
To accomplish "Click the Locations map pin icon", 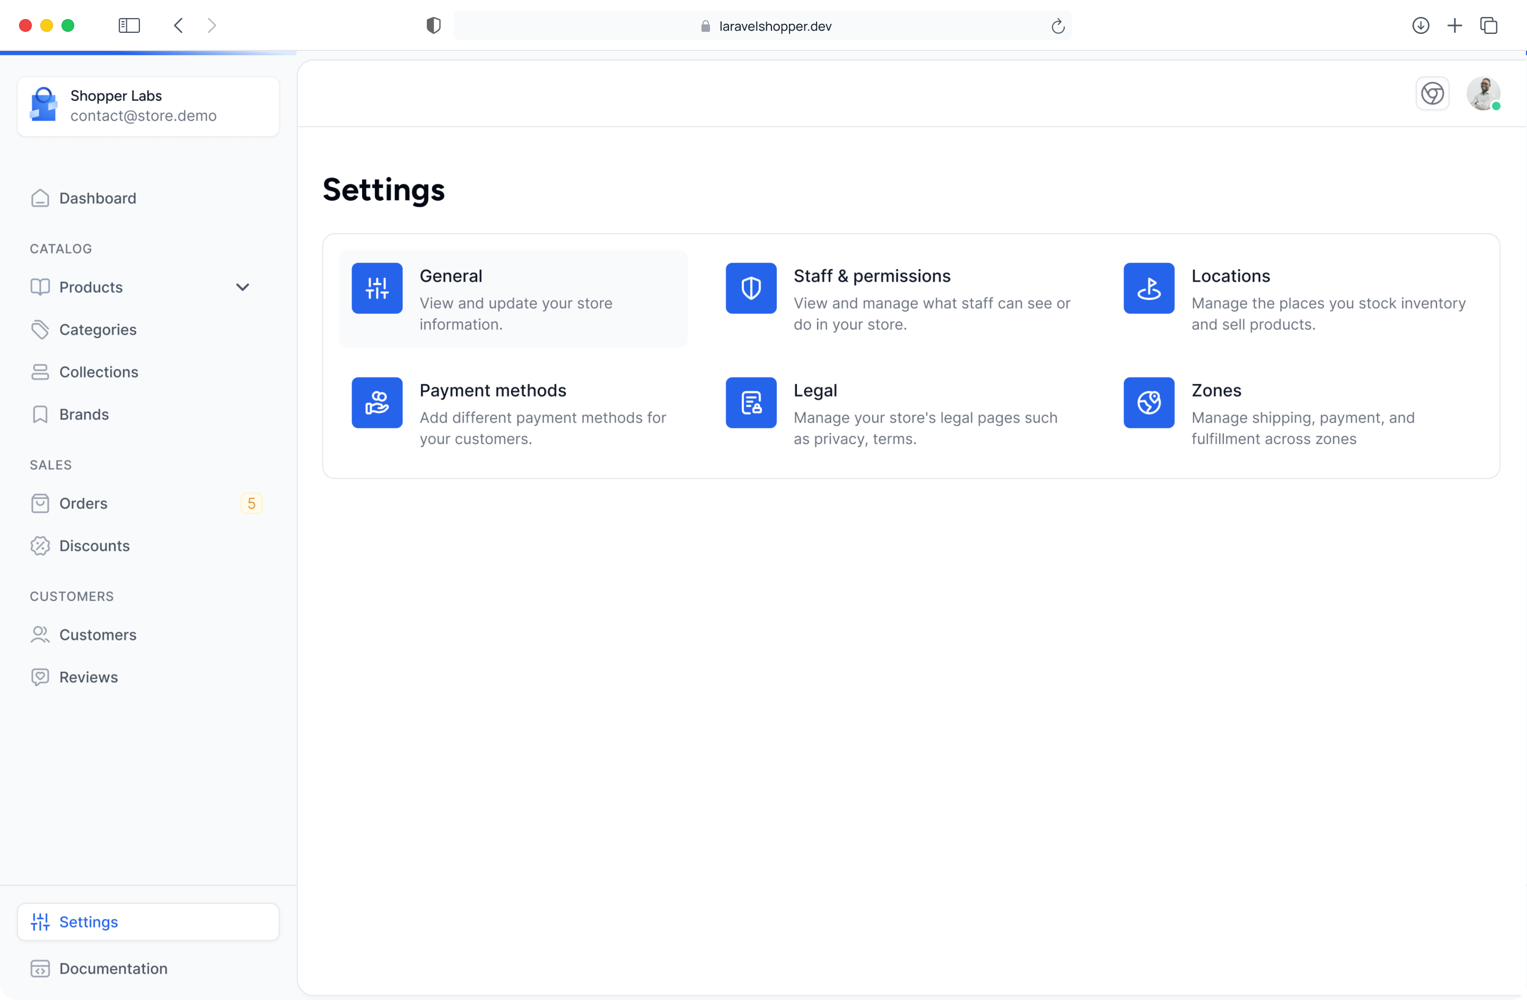I will click(x=1148, y=288).
